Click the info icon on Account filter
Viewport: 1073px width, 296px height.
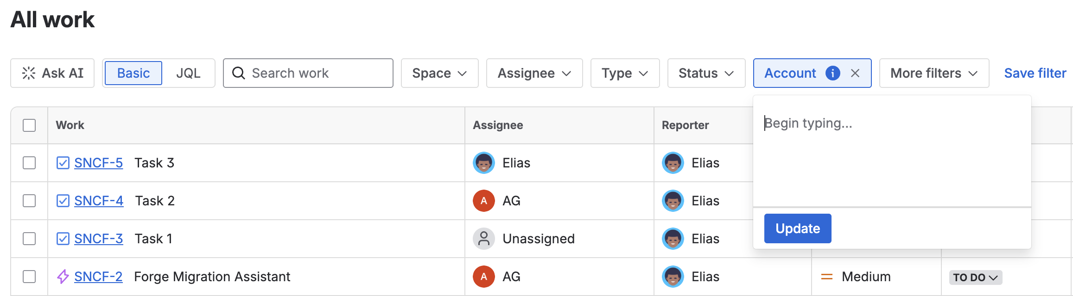coord(832,73)
